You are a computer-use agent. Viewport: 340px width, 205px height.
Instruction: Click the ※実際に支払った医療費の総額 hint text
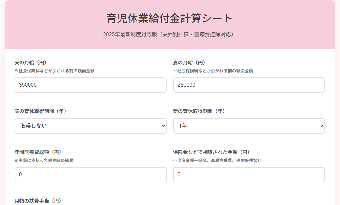(44, 160)
